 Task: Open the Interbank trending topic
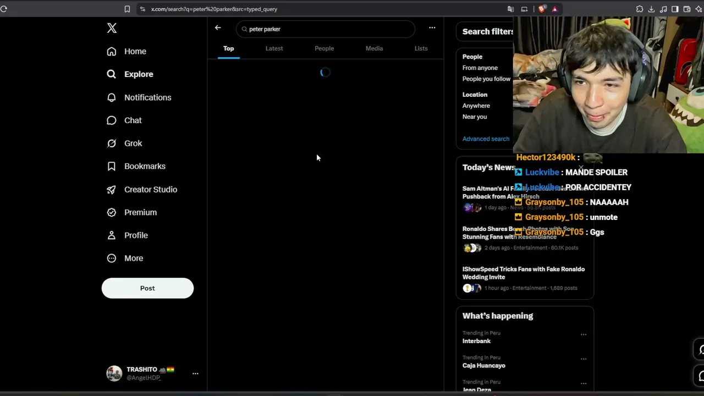point(476,341)
